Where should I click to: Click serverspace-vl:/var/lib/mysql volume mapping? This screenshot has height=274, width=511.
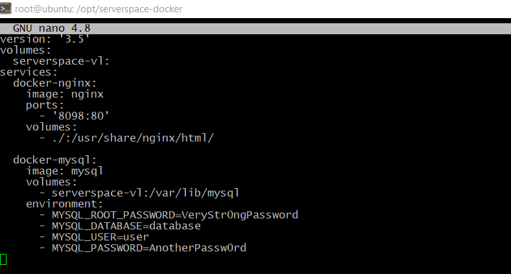[x=145, y=193]
